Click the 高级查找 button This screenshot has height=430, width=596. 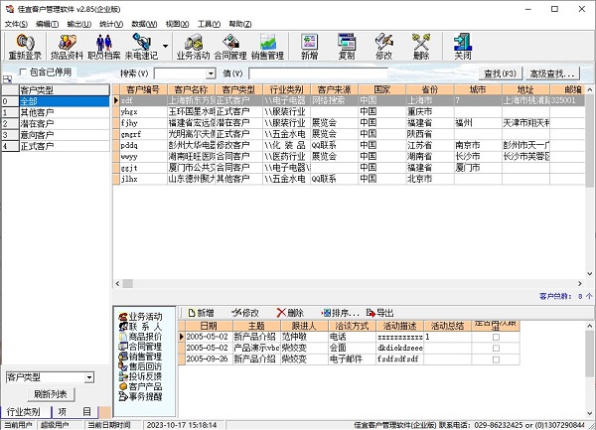[552, 73]
